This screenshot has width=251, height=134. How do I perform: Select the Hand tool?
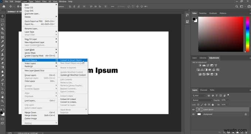(3, 97)
